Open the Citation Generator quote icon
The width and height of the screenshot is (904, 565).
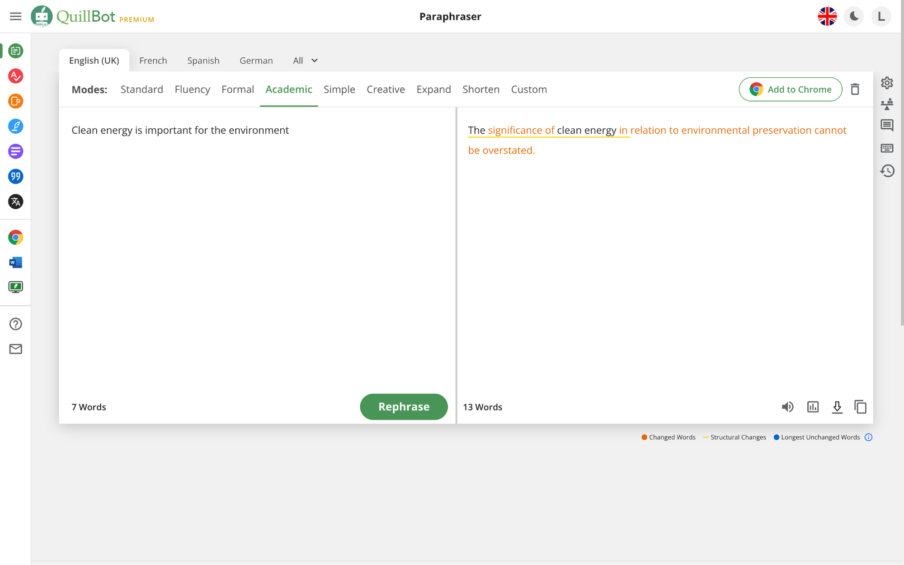coord(15,176)
